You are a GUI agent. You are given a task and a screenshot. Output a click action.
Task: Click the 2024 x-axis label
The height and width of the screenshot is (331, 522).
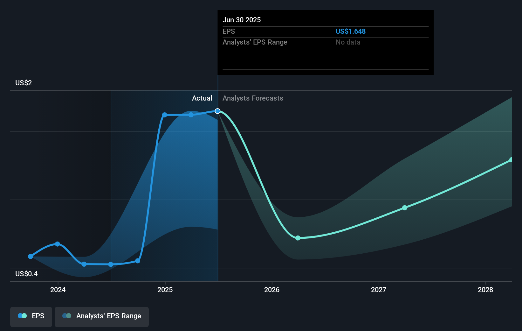click(x=58, y=290)
